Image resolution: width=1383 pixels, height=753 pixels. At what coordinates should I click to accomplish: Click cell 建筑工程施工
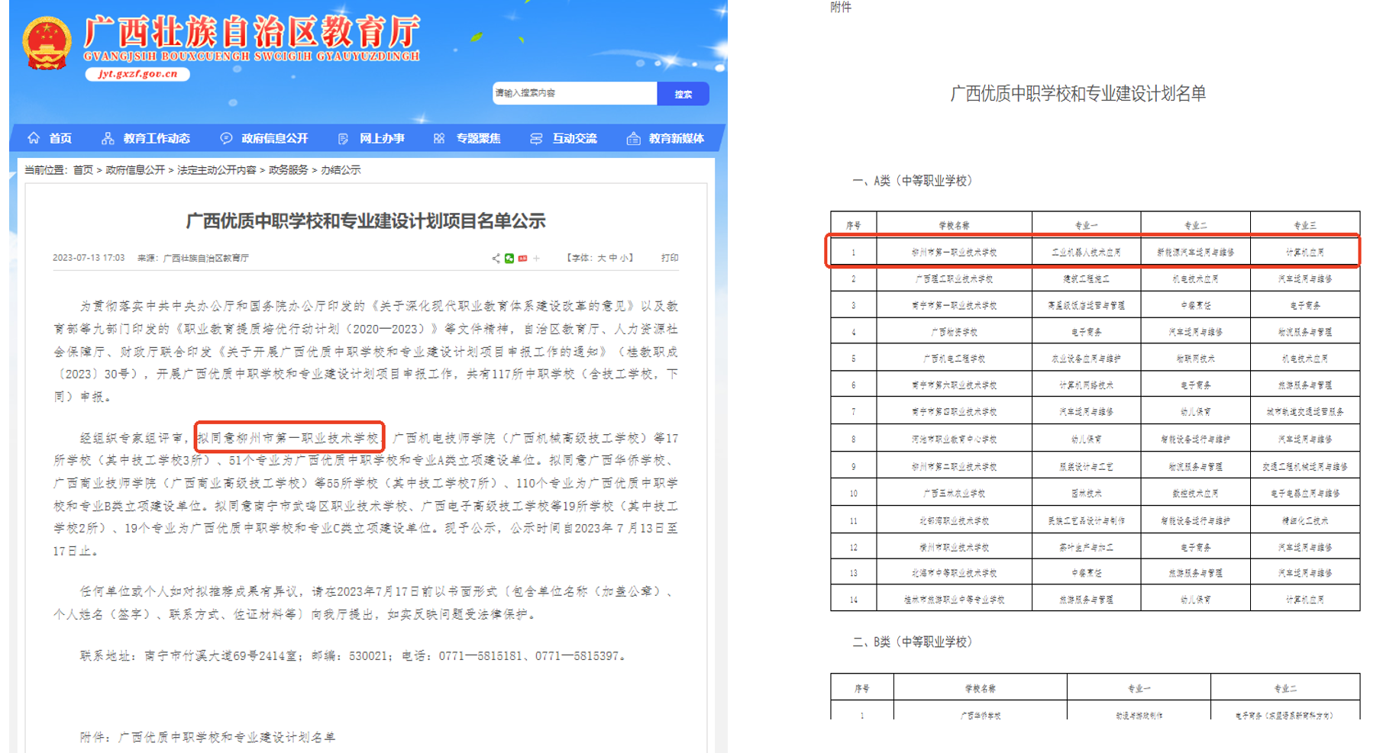coord(1086,279)
